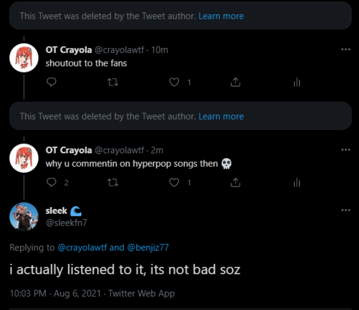This screenshot has width=359, height=310.
Task: Share the hyperpop songs tweet
Action: tap(235, 182)
